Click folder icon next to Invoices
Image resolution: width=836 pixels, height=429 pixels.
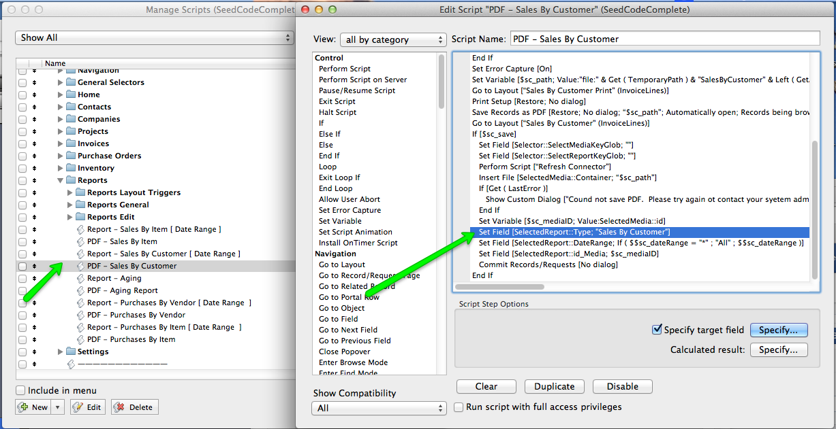click(70, 143)
